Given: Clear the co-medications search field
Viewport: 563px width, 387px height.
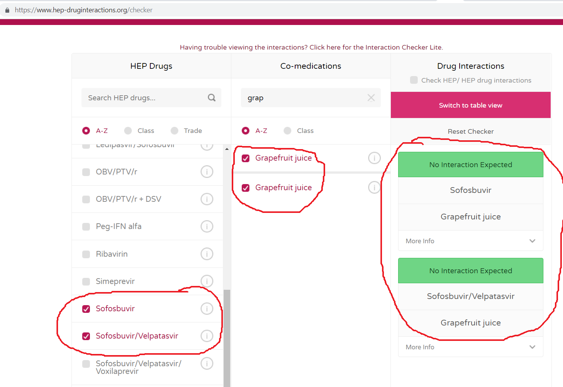Looking at the screenshot, I should (x=371, y=98).
